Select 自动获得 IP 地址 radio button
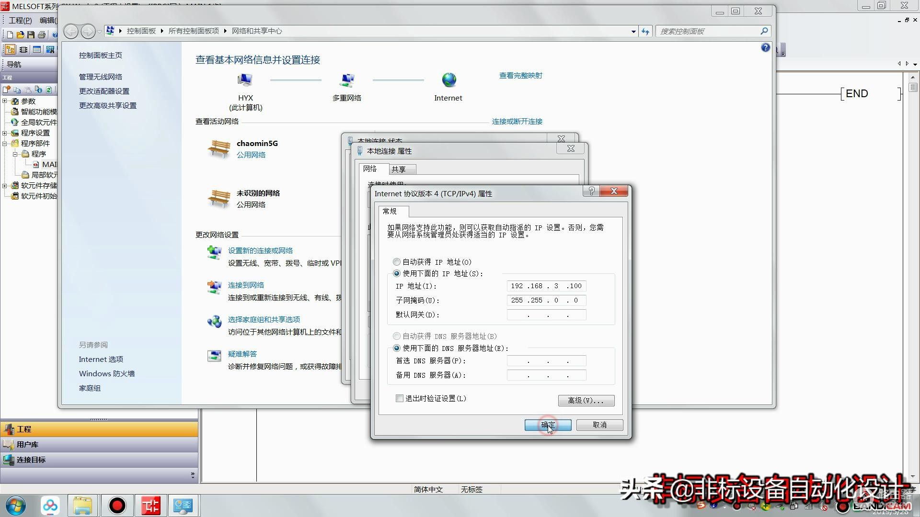This screenshot has height=517, width=920. pos(396,262)
